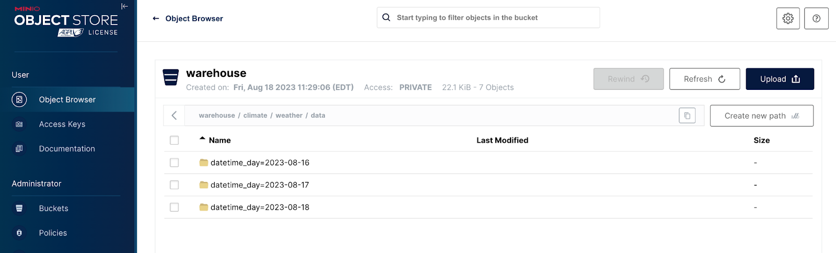This screenshot has height=253, width=836.
Task: Select the datetime_day=2023-08-18 row checkbox
Action: 175,208
